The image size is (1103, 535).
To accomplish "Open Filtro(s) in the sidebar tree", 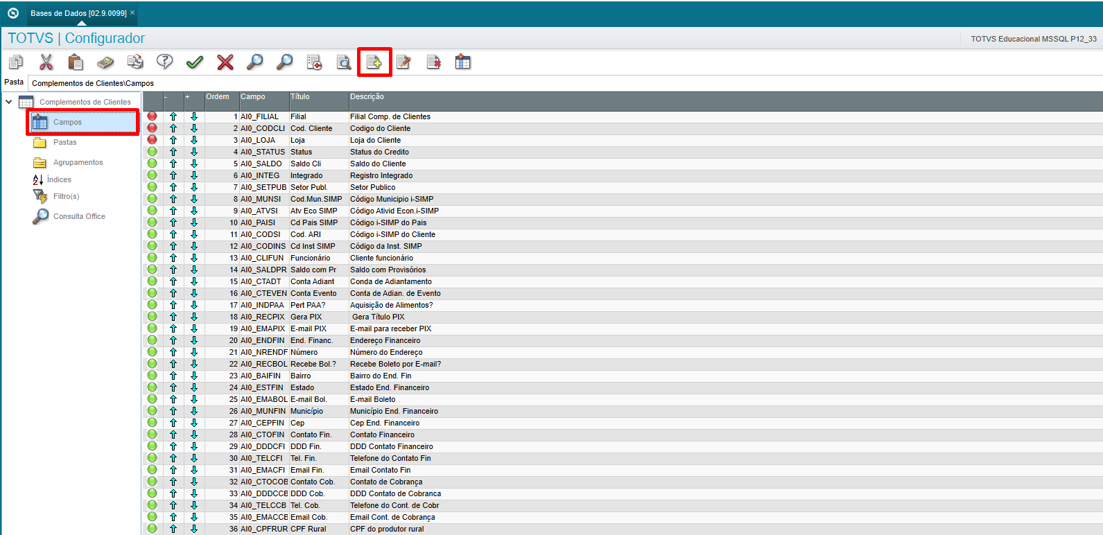I will click(x=66, y=196).
